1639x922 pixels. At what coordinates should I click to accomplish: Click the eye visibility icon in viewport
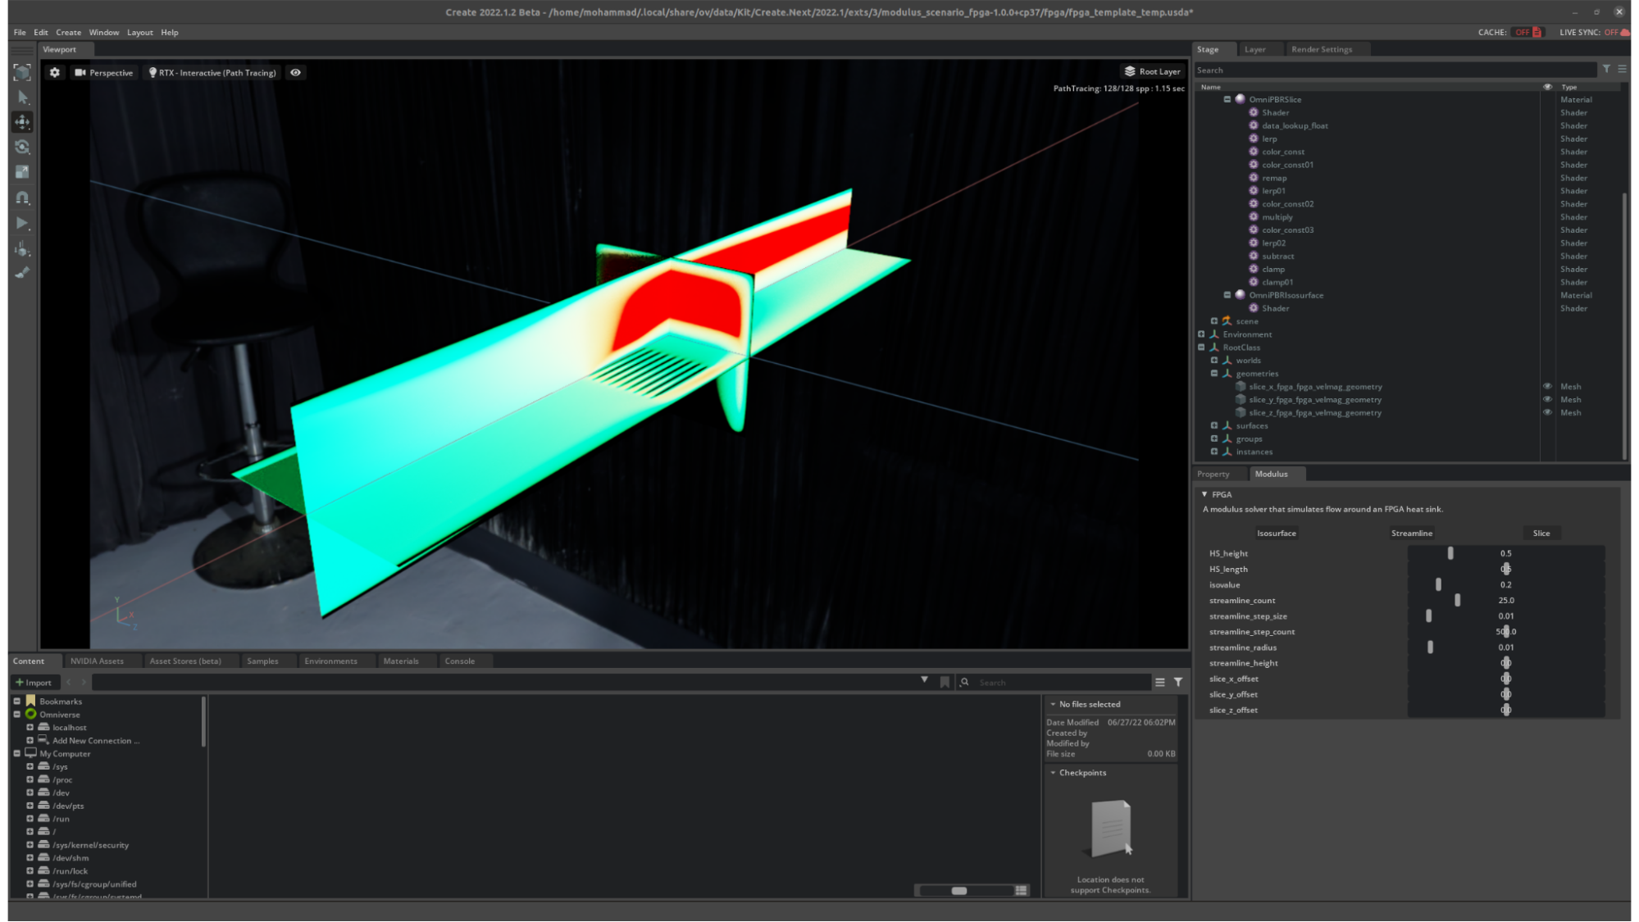(296, 72)
